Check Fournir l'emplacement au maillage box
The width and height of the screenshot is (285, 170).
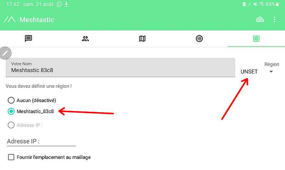coord(11,157)
